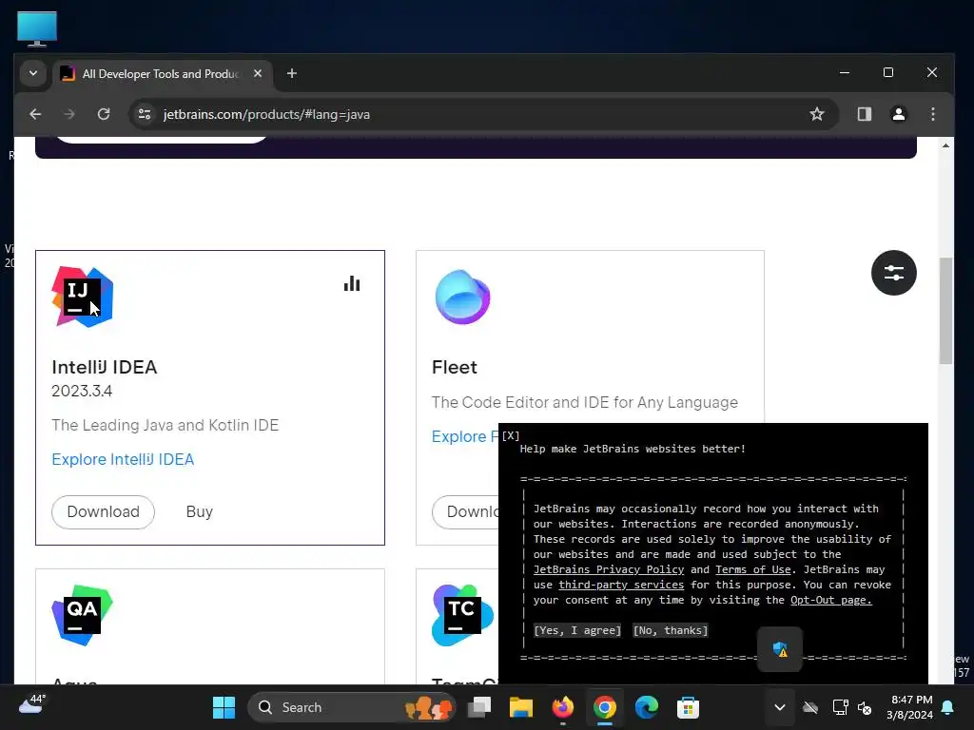The height and width of the screenshot is (730, 974).
Task: Open the weather widget showing 44°
Action: pyautogui.click(x=31, y=705)
